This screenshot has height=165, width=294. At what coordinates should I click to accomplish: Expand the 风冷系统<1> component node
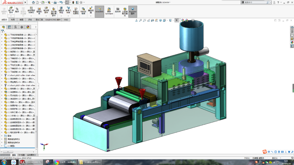[2, 95]
